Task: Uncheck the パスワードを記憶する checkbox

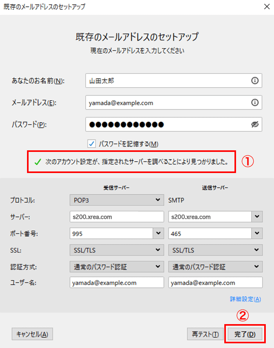Action: click(x=92, y=144)
